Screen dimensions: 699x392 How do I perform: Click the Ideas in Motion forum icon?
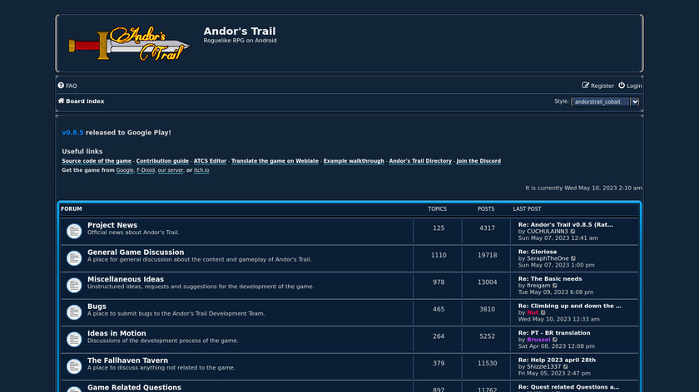(74, 340)
